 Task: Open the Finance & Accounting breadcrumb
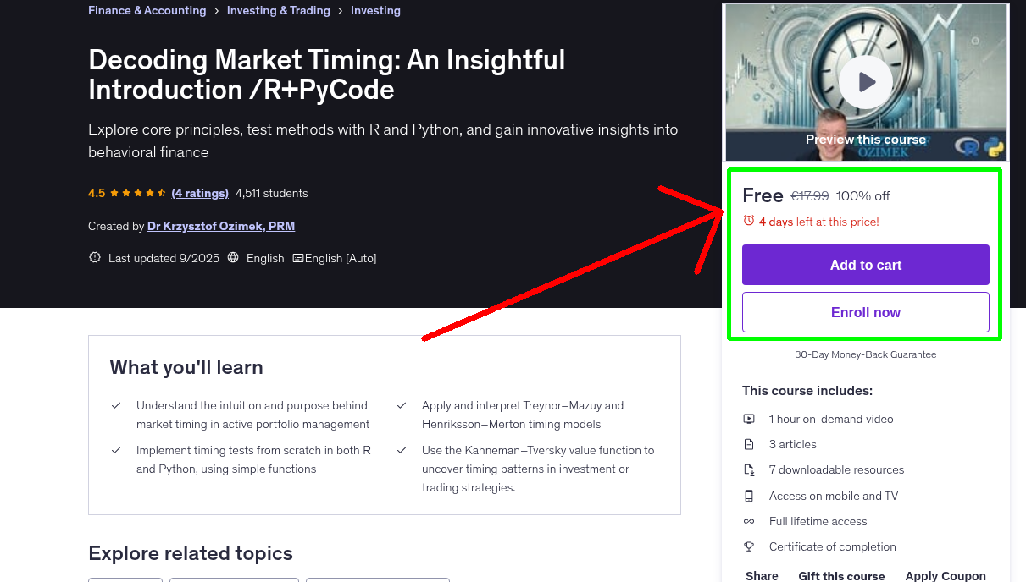point(147,10)
